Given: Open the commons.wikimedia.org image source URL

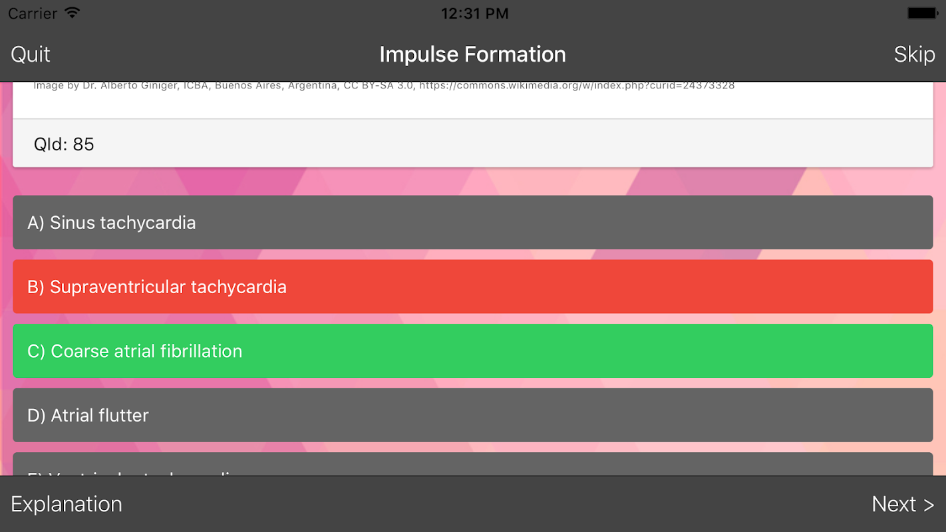Looking at the screenshot, I should pos(576,86).
